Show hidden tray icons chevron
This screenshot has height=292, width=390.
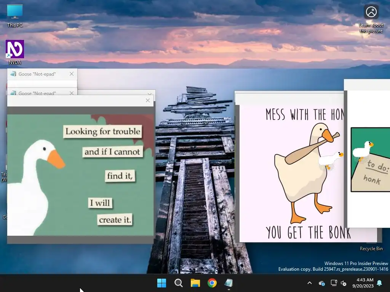310,283
